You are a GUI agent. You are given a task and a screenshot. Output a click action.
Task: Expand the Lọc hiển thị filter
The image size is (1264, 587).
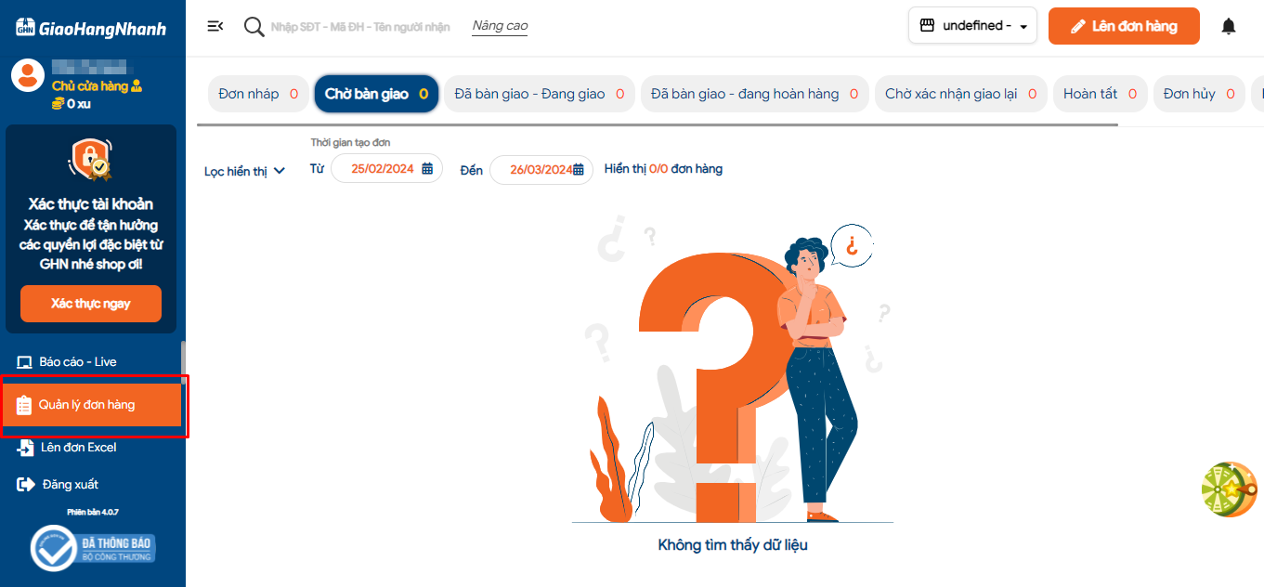[x=244, y=171]
